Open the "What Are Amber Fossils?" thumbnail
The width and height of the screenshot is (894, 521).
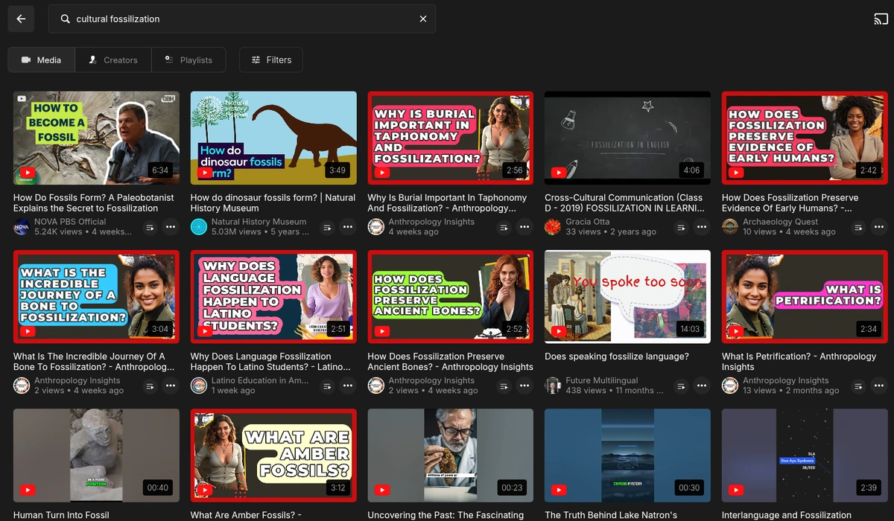(273, 455)
